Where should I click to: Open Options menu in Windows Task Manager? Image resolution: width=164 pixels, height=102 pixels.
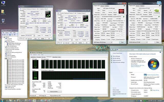coord(35,55)
